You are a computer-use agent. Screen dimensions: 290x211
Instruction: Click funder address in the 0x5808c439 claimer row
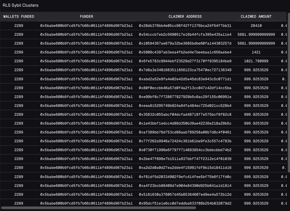click(x=86, y=52)
